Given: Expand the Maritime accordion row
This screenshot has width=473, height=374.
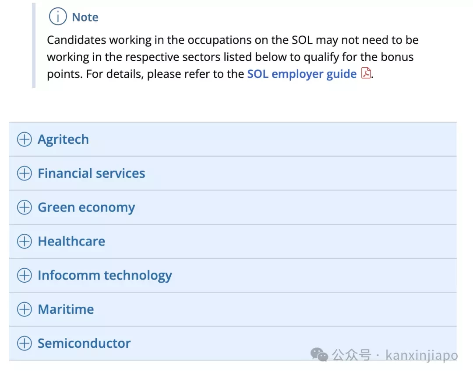Looking at the screenshot, I should [x=233, y=309].
